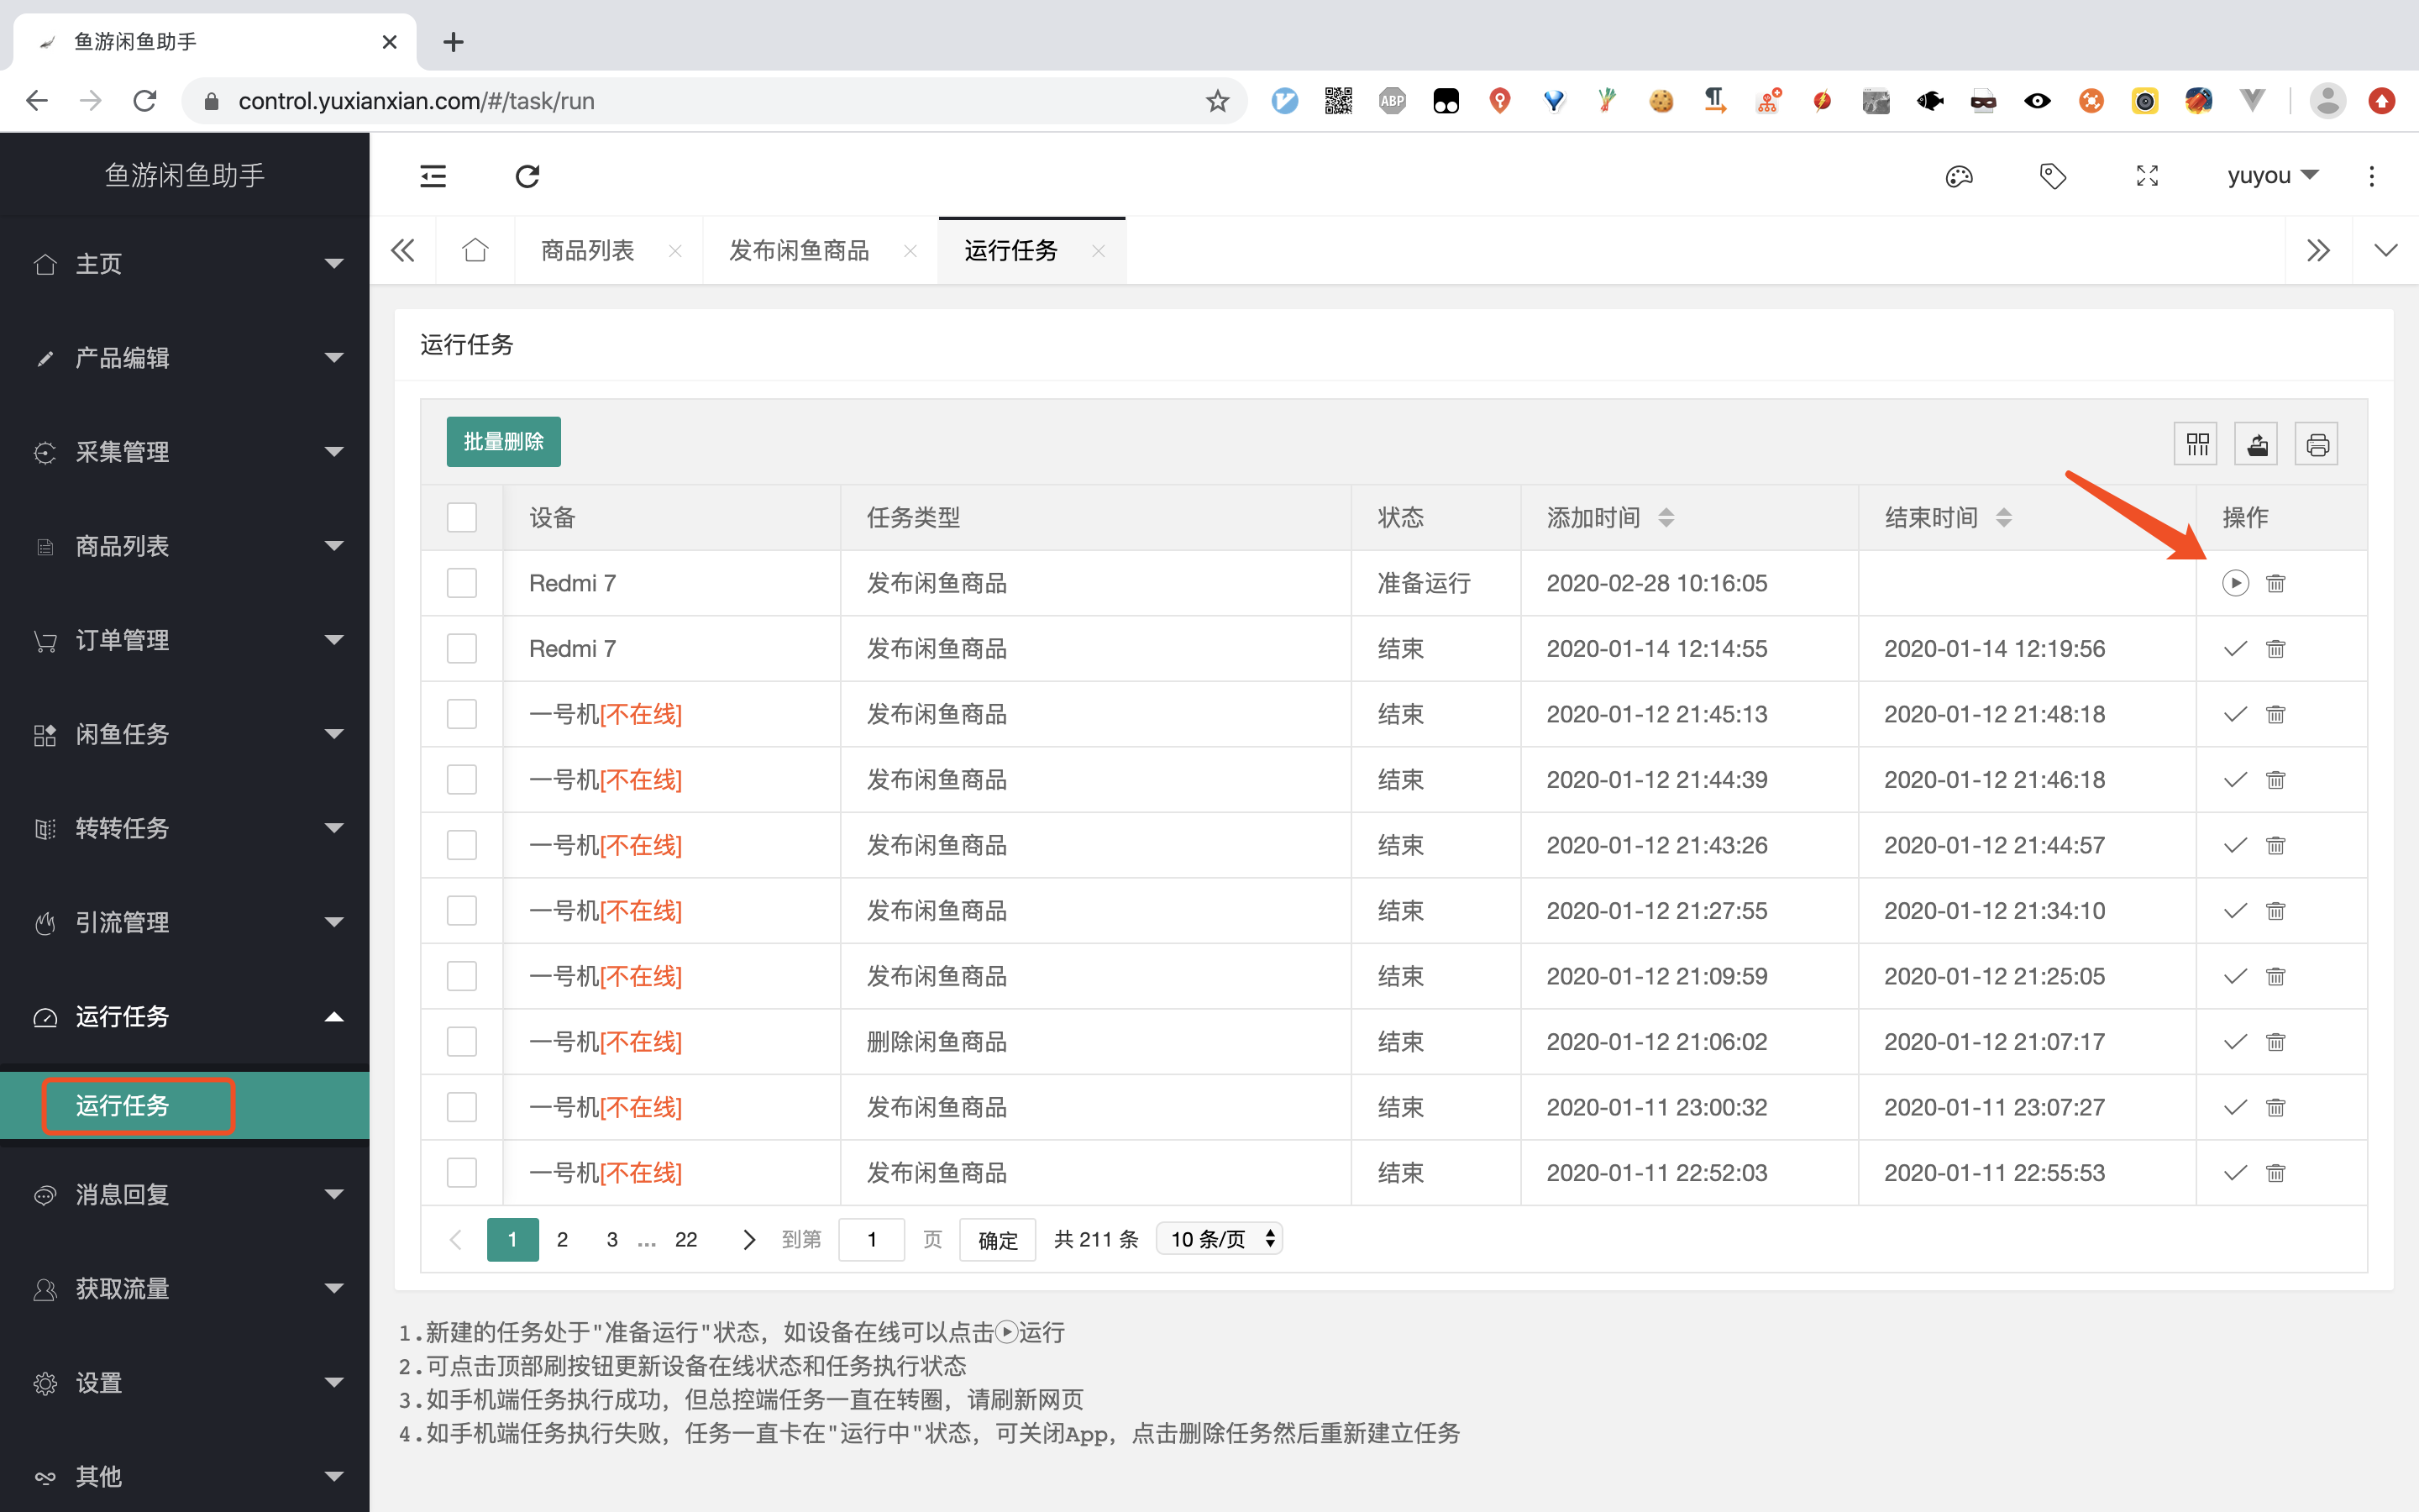Switch to the 发布闲鱼商品 tab

coord(799,250)
